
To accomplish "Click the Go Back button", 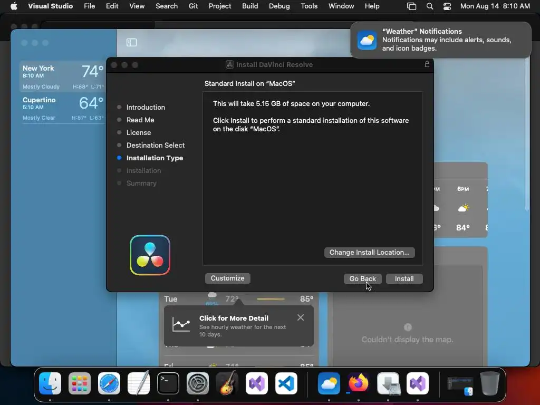I will coord(362,278).
